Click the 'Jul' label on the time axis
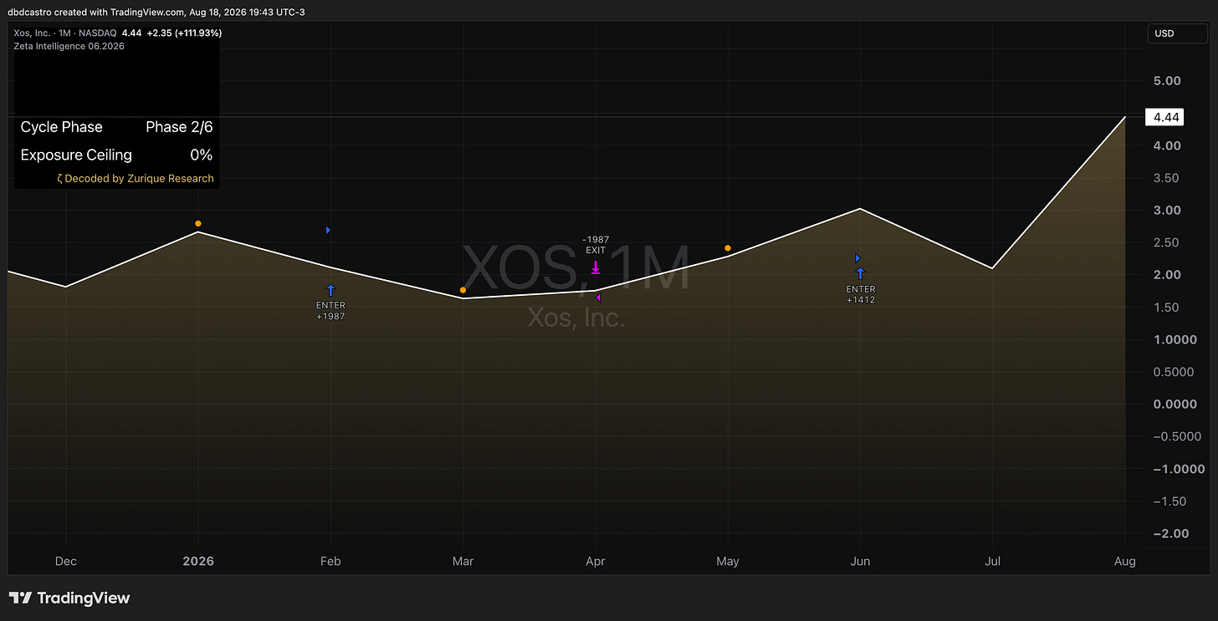Image resolution: width=1218 pixels, height=621 pixels. [993, 562]
